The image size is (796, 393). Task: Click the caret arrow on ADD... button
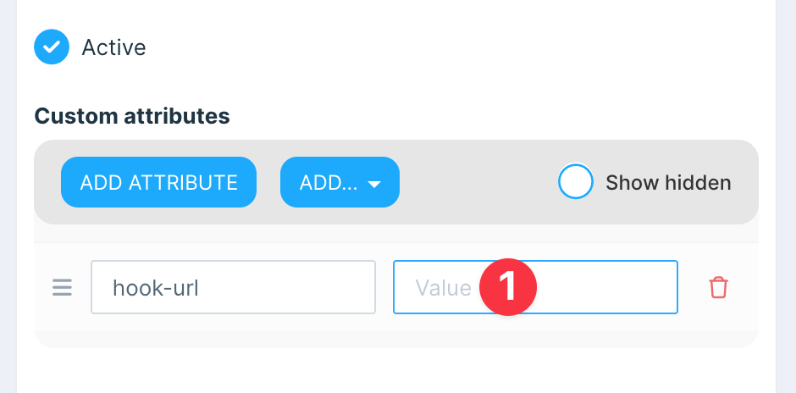(x=373, y=183)
